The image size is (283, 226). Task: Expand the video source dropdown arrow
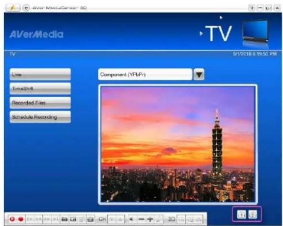[x=199, y=74]
